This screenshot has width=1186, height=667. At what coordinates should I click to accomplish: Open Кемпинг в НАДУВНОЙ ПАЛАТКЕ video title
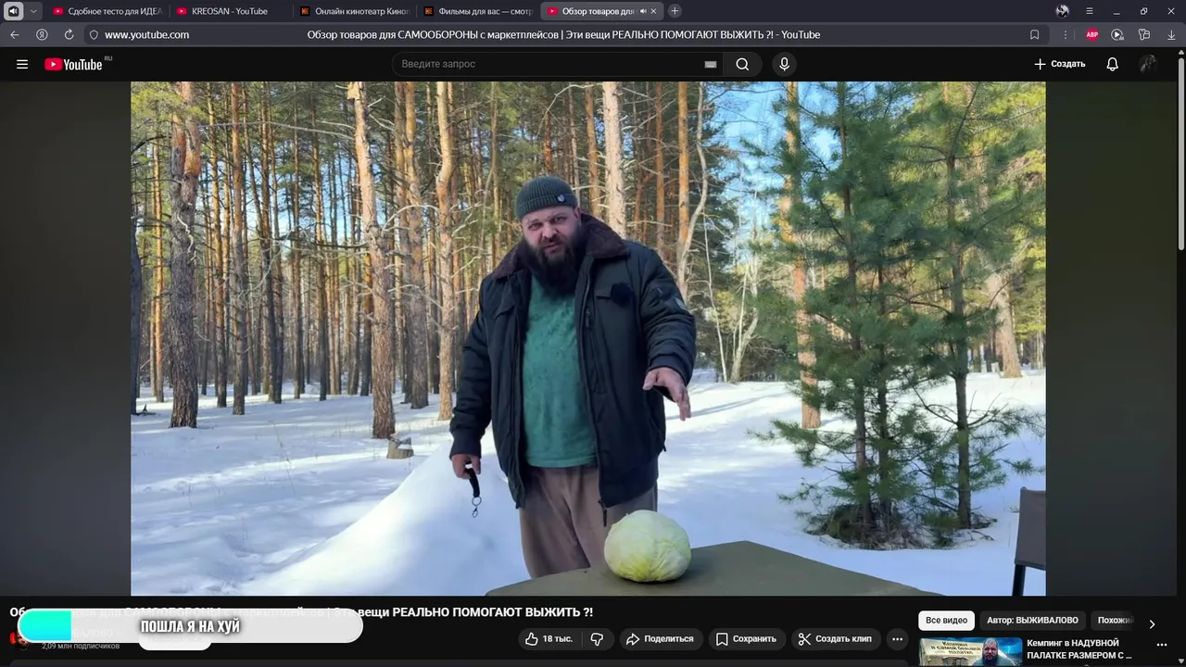[x=1080, y=649]
